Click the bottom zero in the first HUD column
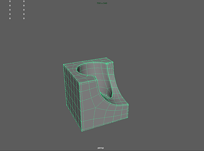204x151 pixels. 10,18
